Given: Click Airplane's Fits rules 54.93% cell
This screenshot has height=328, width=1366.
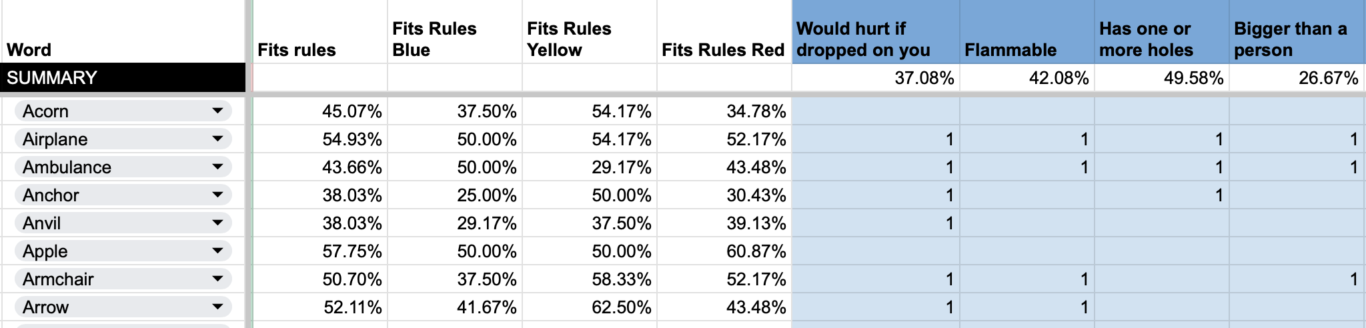Looking at the screenshot, I should pyautogui.click(x=320, y=139).
